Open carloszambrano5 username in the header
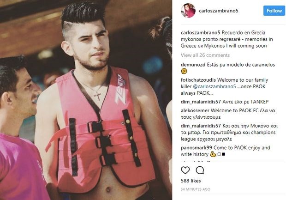The image size is (286, 200). (x=219, y=11)
